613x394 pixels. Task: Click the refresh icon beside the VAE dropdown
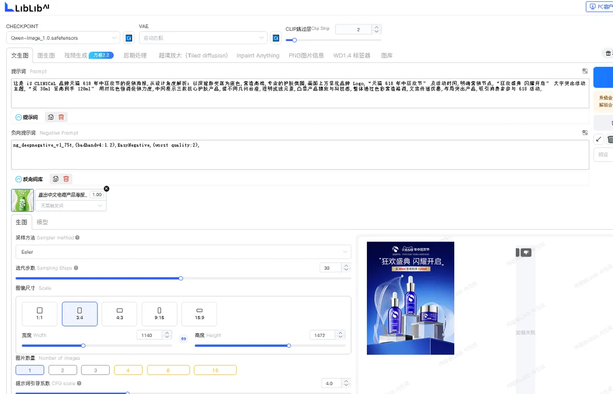(x=276, y=38)
